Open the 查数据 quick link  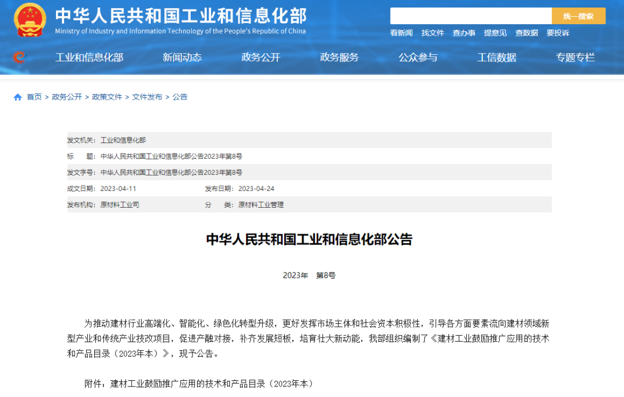[526, 33]
